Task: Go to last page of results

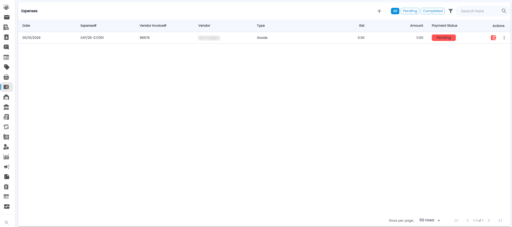Action: click(500, 221)
